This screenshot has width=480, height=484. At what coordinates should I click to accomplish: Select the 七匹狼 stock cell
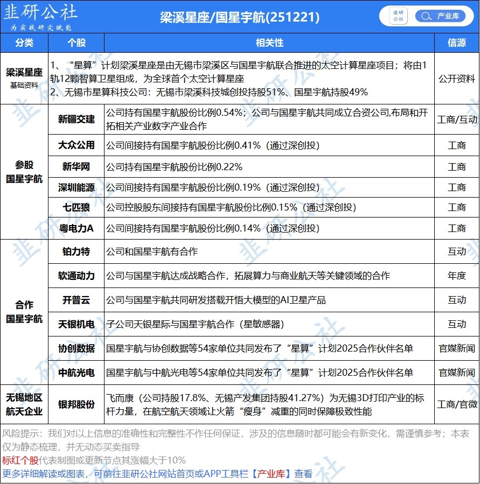tap(76, 207)
